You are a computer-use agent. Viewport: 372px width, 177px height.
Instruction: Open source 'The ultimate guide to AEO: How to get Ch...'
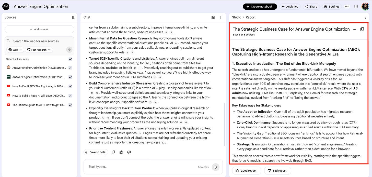pyautogui.click(x=39, y=105)
